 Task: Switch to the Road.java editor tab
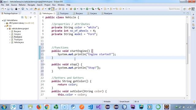pyautogui.click(x=107, y=13)
